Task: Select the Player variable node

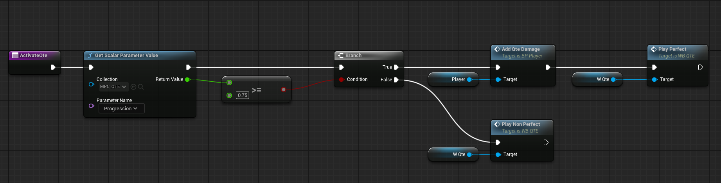Action: (x=454, y=79)
